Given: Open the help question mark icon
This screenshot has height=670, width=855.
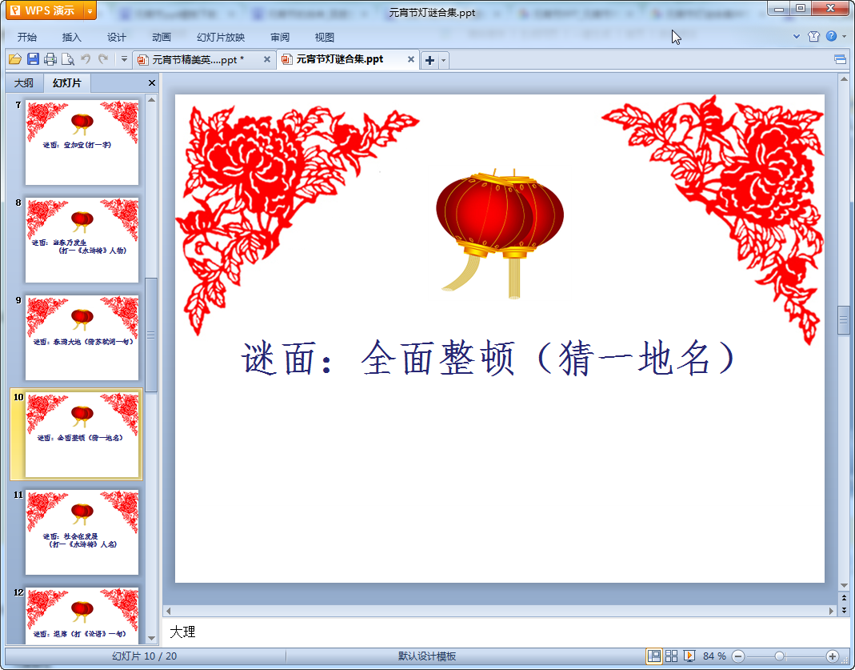Looking at the screenshot, I should click(x=831, y=36).
